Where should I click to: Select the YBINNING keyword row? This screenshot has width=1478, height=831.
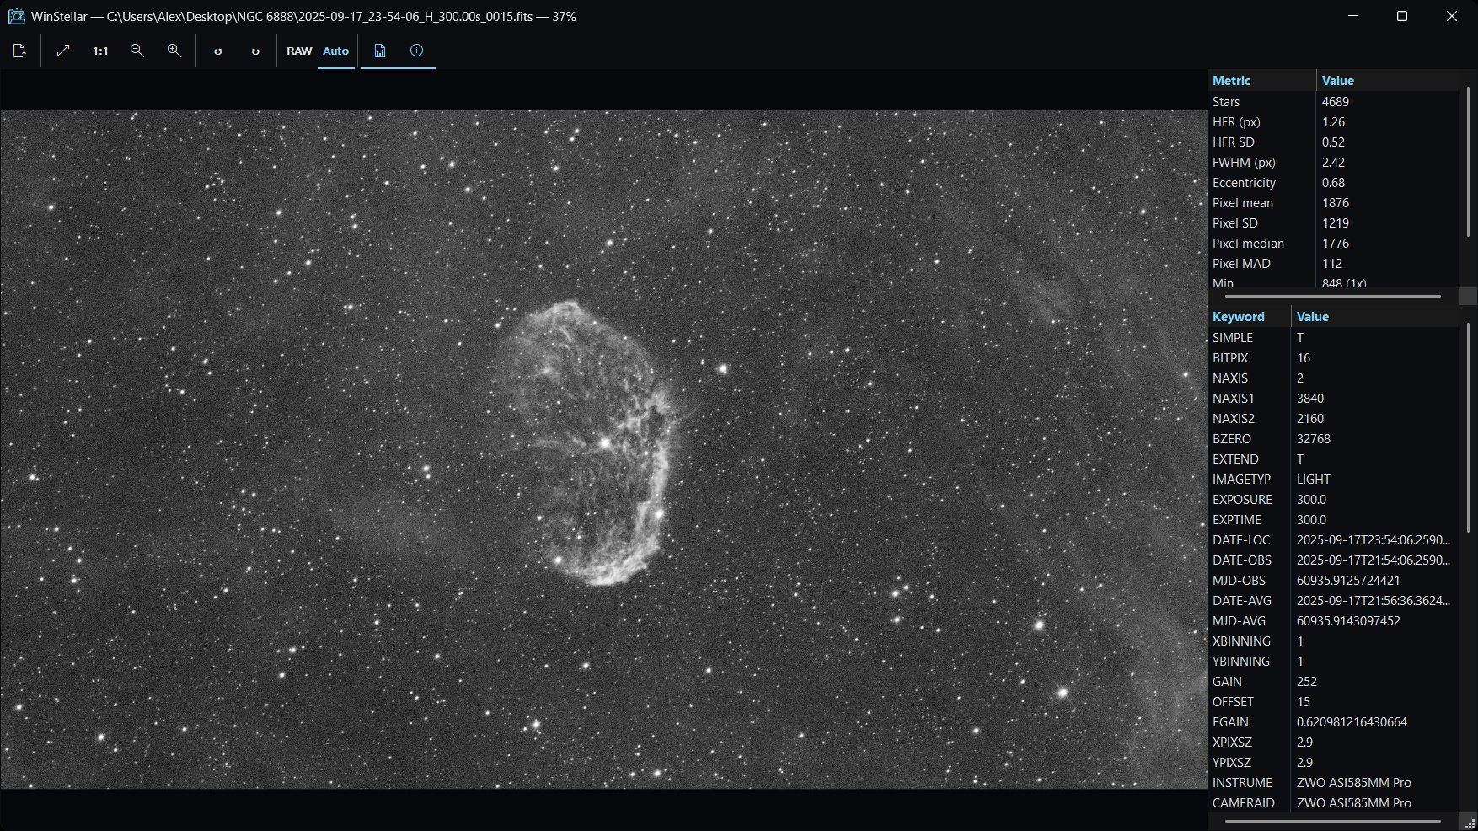[x=1334, y=661]
